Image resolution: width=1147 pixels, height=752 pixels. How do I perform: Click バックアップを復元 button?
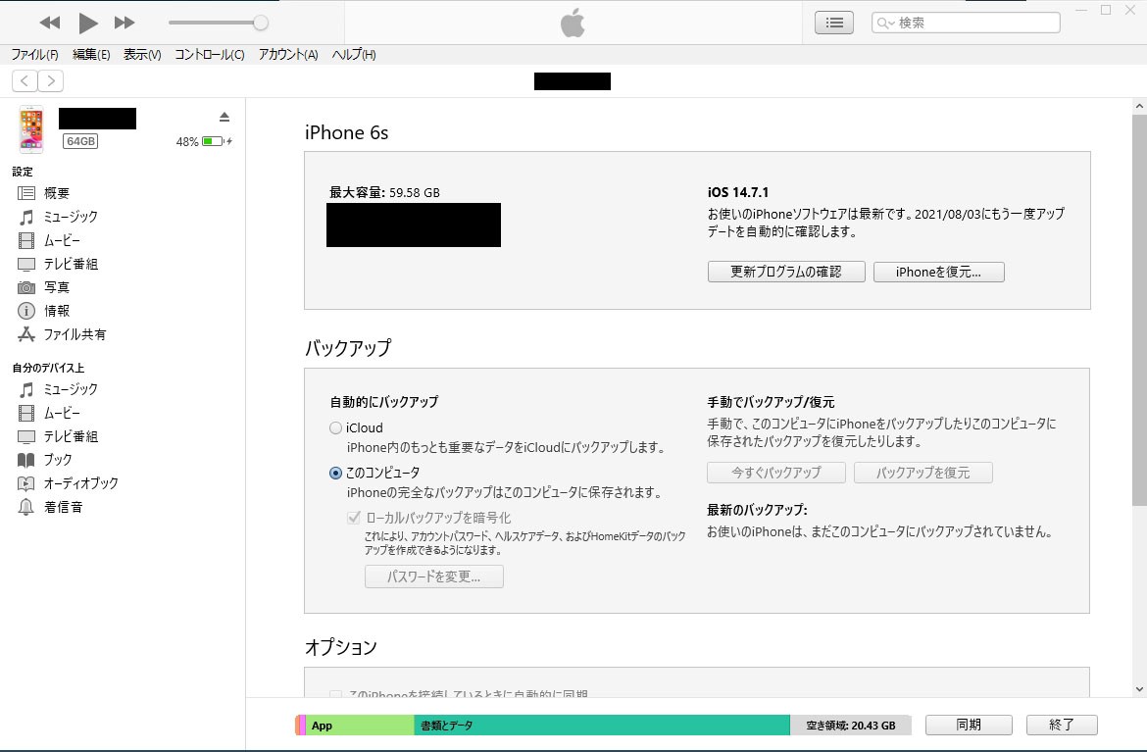[923, 473]
